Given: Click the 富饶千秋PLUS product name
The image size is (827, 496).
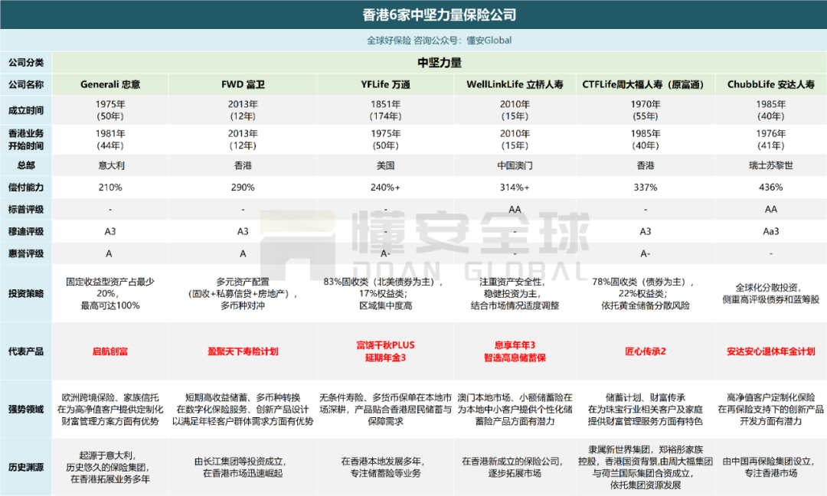Looking at the screenshot, I should (x=385, y=345).
